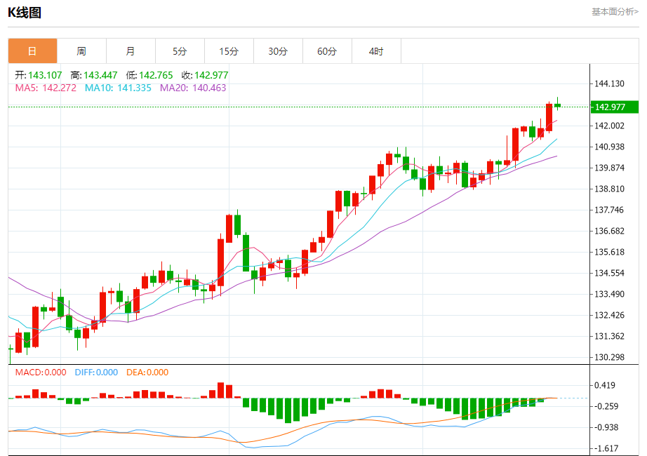Click the K线图 heading

pyautogui.click(x=25, y=13)
